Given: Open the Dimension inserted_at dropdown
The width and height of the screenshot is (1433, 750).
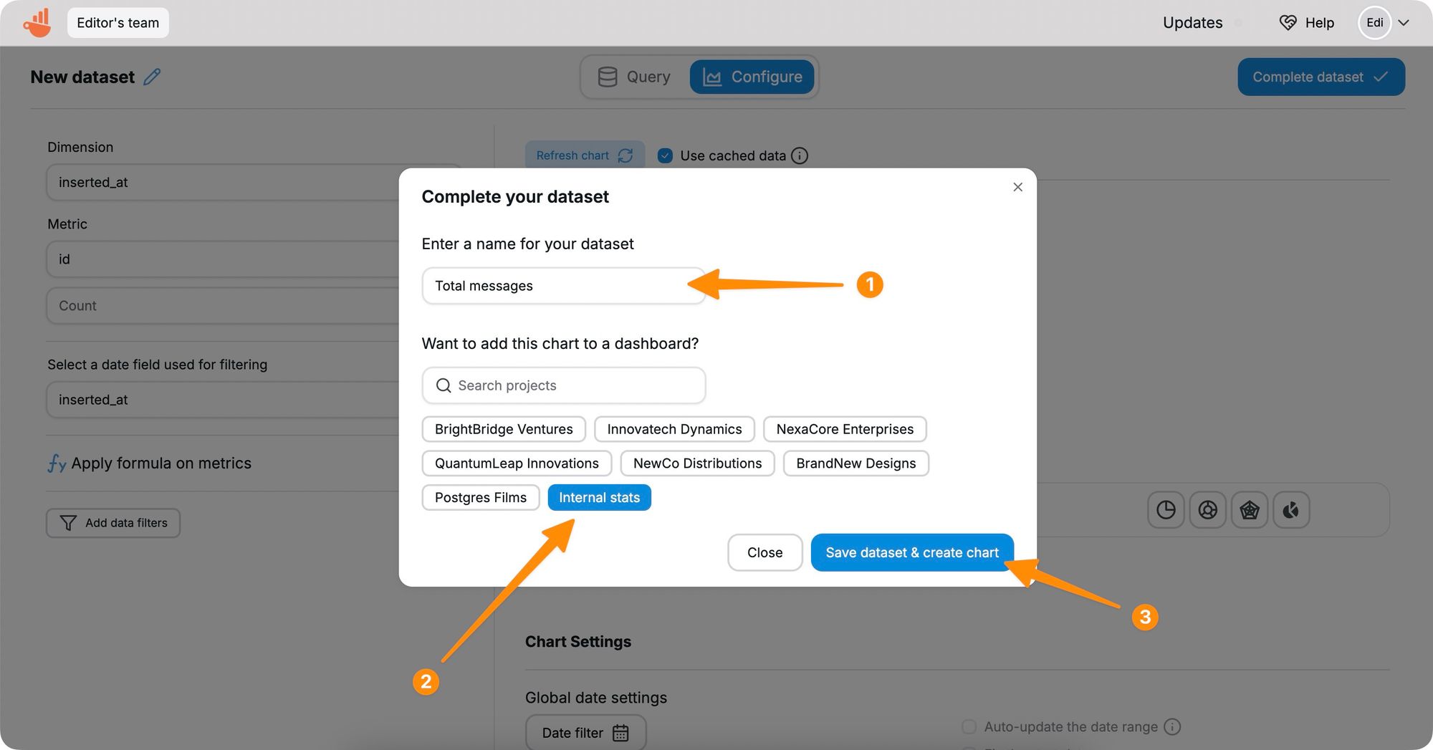Looking at the screenshot, I should click(x=222, y=183).
